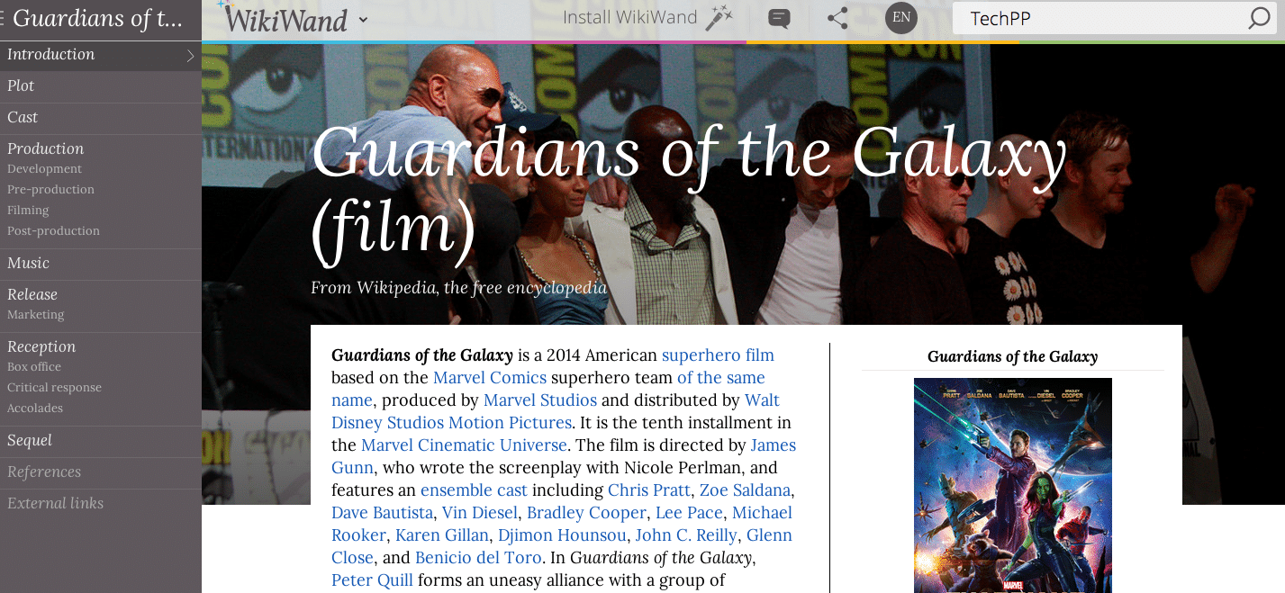Open the Zoe Saldana link
The image size is (1285, 593).
745,490
